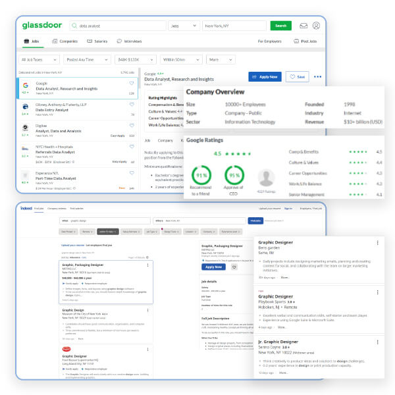Open kebab menu on Bens garden Graphic Designer
The width and height of the screenshot is (395, 395).
[x=377, y=242]
